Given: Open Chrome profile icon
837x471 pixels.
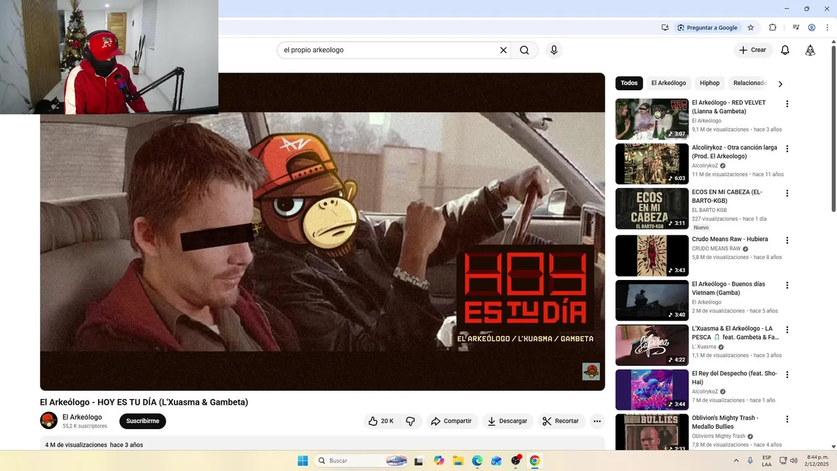Looking at the screenshot, I should 811,27.
